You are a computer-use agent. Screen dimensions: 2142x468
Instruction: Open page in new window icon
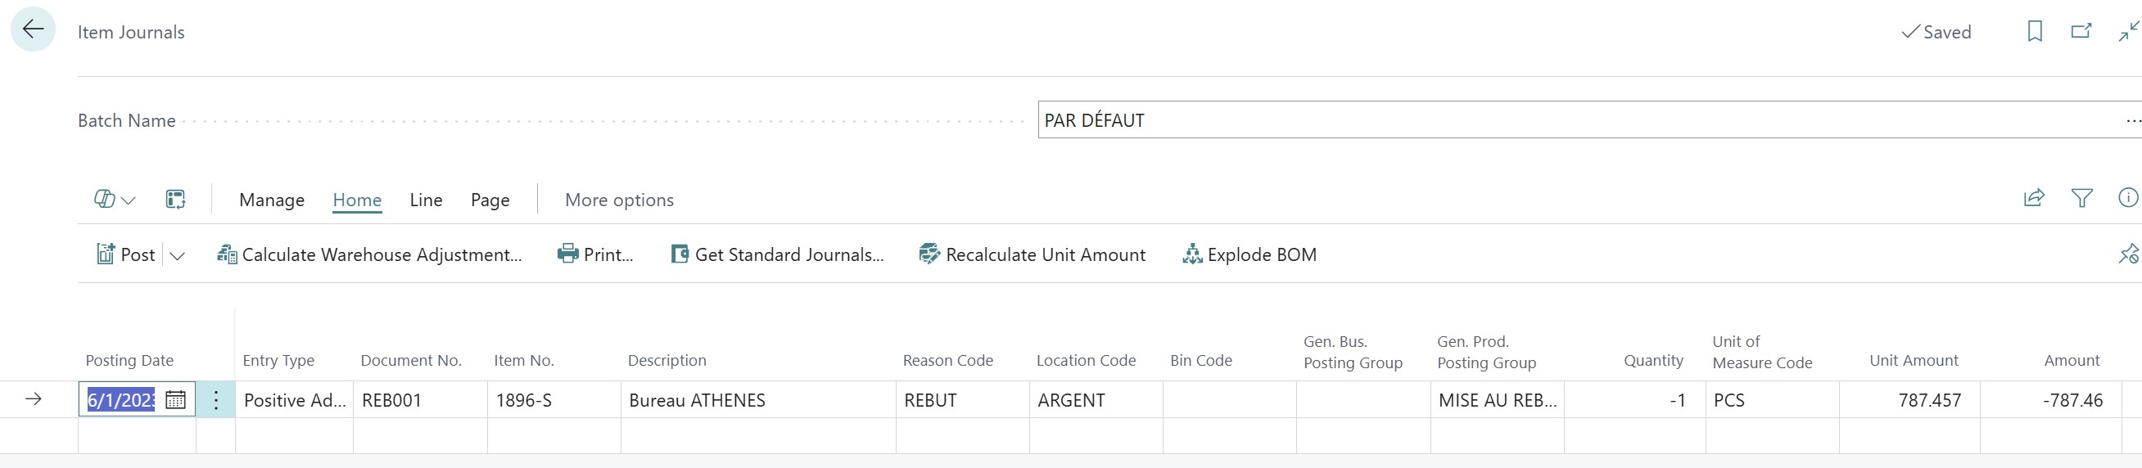coord(2081,32)
